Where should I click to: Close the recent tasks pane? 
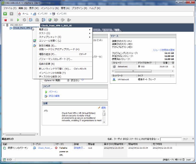[193, 139]
